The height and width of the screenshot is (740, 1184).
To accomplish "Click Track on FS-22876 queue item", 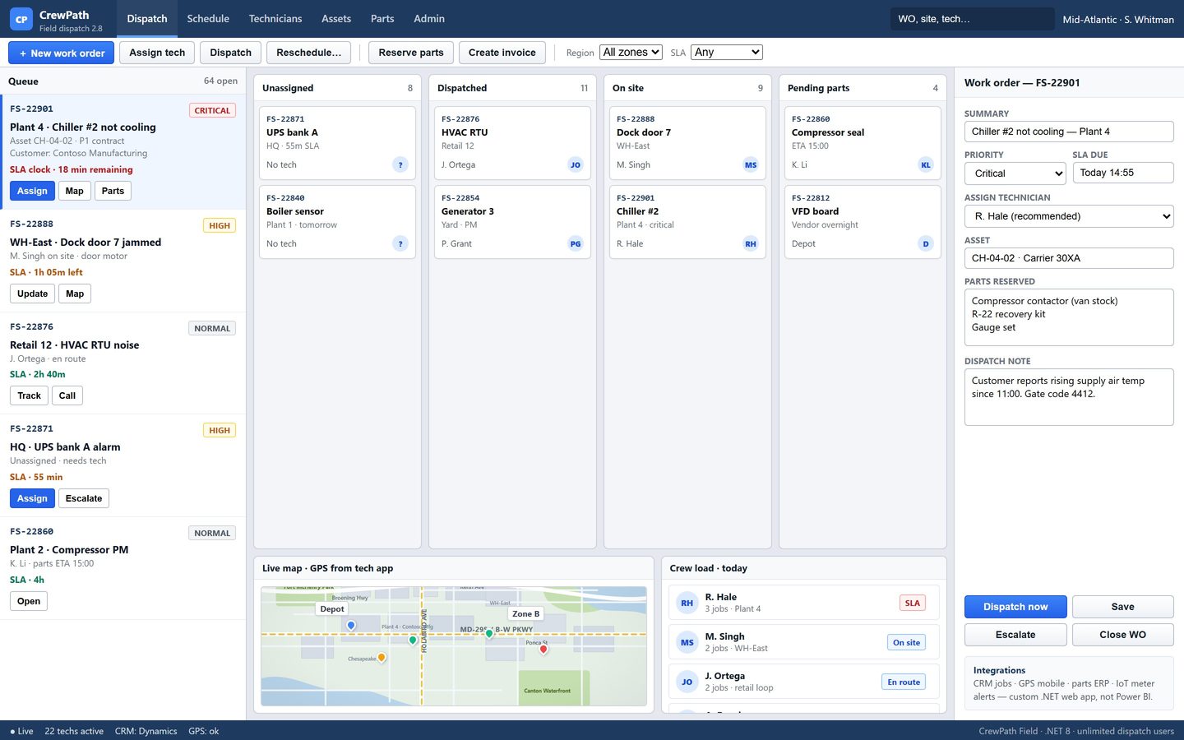I will (x=30, y=395).
